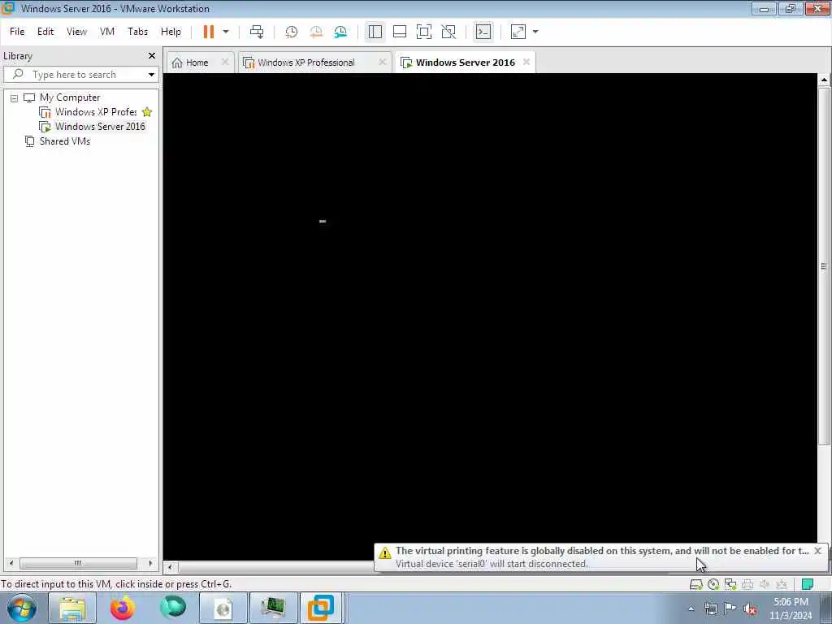832x624 pixels.
Task: Click the warning icon in the notification
Action: pyautogui.click(x=384, y=552)
